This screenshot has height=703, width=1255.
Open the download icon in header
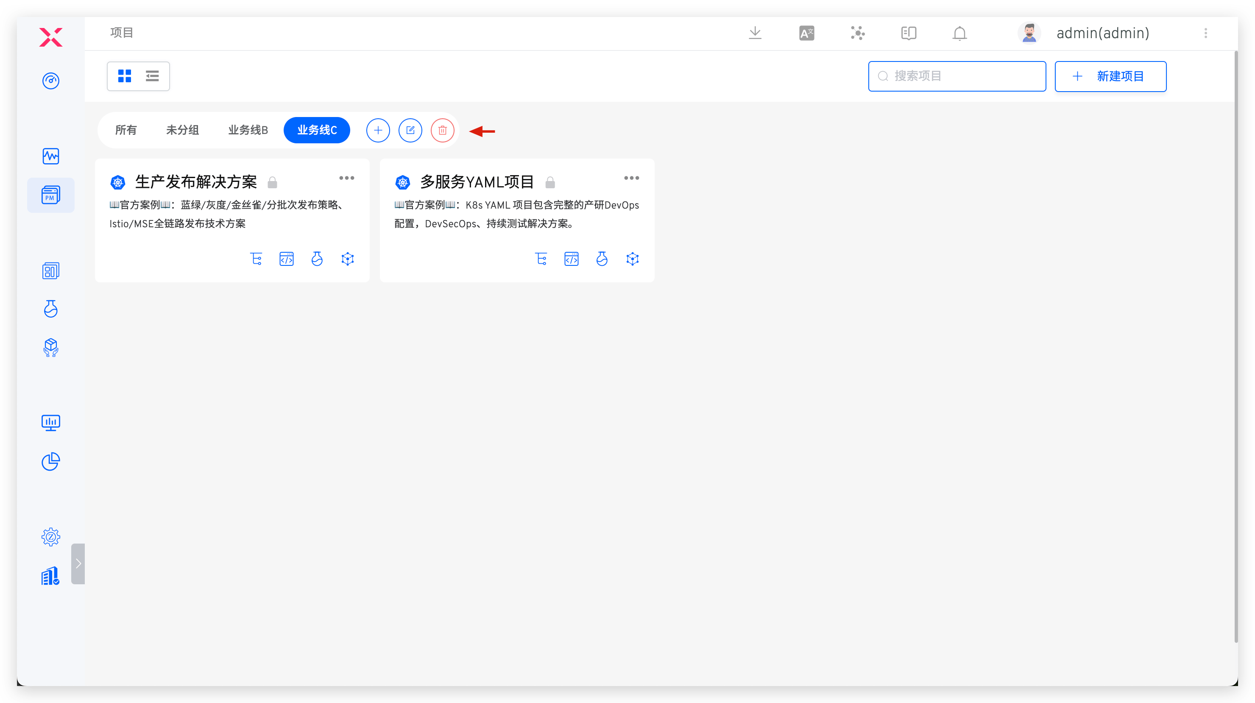click(x=755, y=33)
